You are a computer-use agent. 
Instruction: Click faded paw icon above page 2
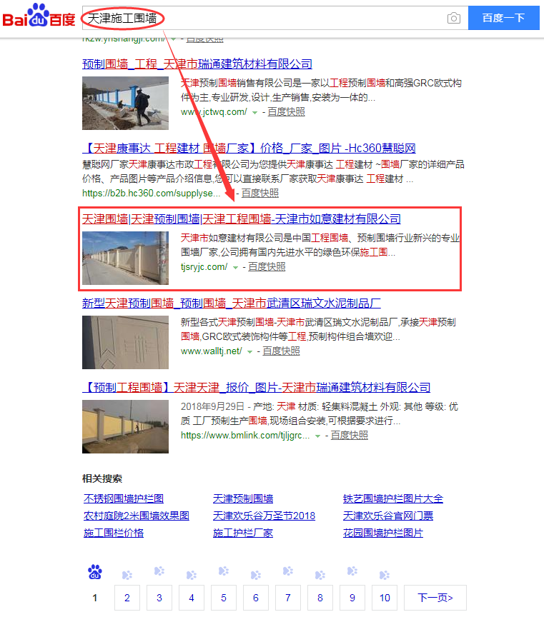click(x=127, y=575)
